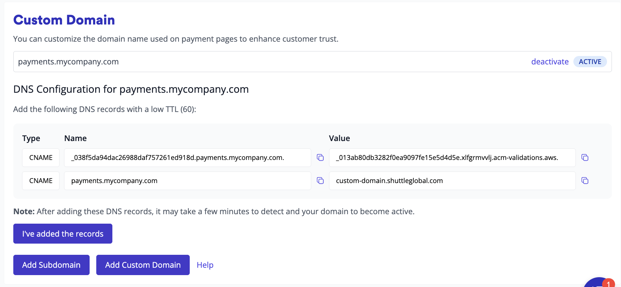Deactivate the payments.mycompany.com custom domain
The image size is (621, 287).
(550, 62)
